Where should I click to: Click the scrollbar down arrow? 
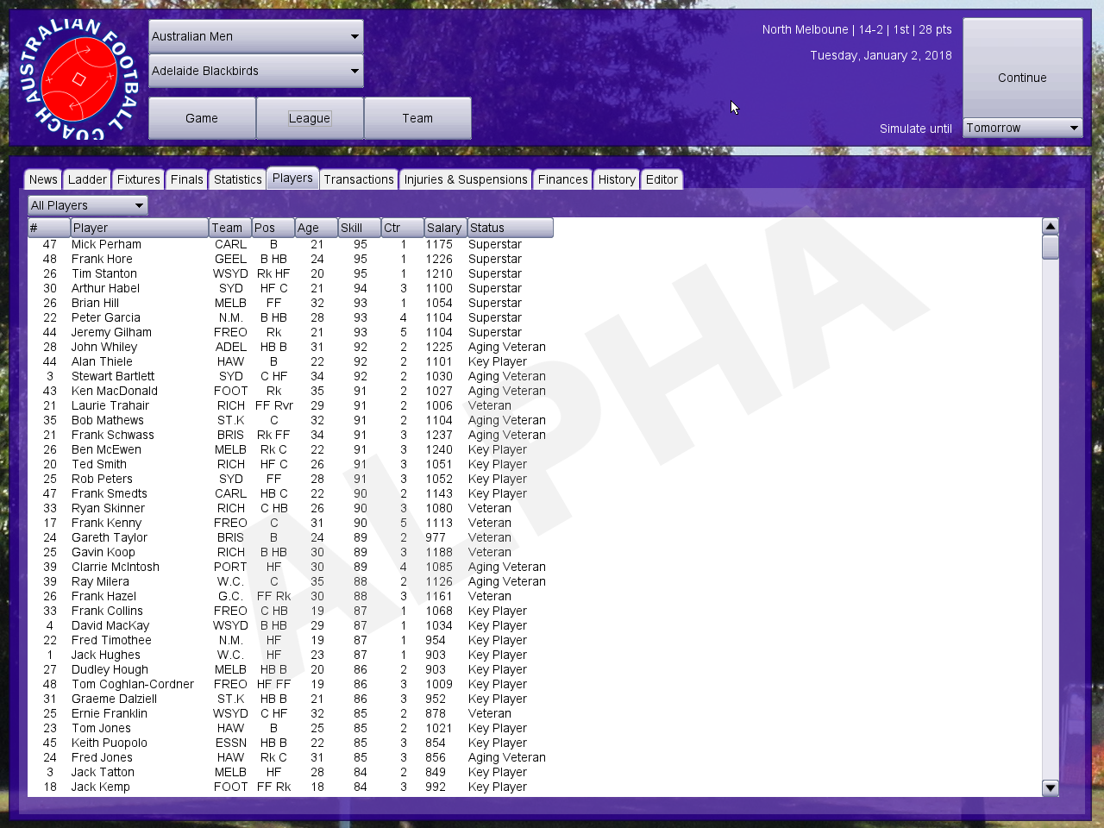[x=1050, y=787]
